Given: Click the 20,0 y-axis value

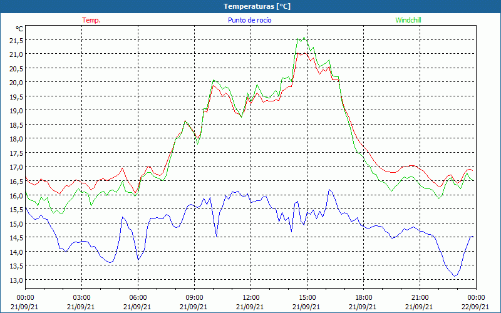Looking at the screenshot, I should [x=16, y=83].
